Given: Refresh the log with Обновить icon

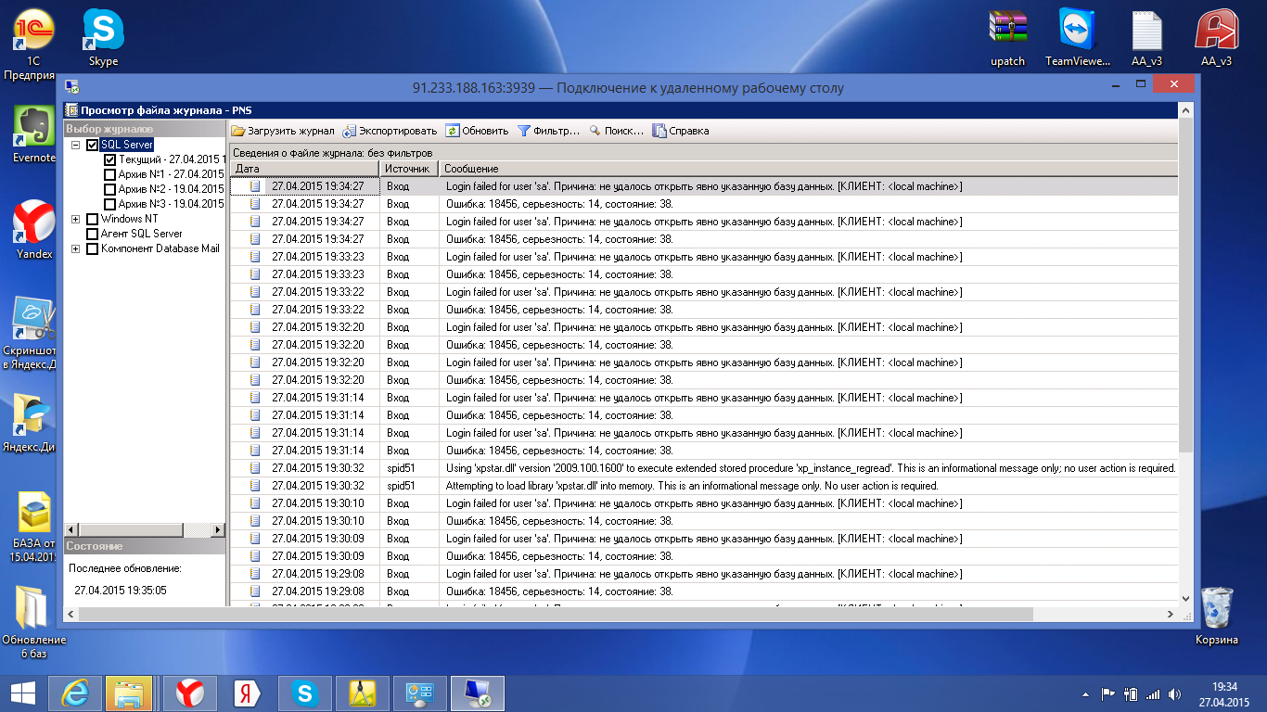Looking at the screenshot, I should [x=453, y=131].
